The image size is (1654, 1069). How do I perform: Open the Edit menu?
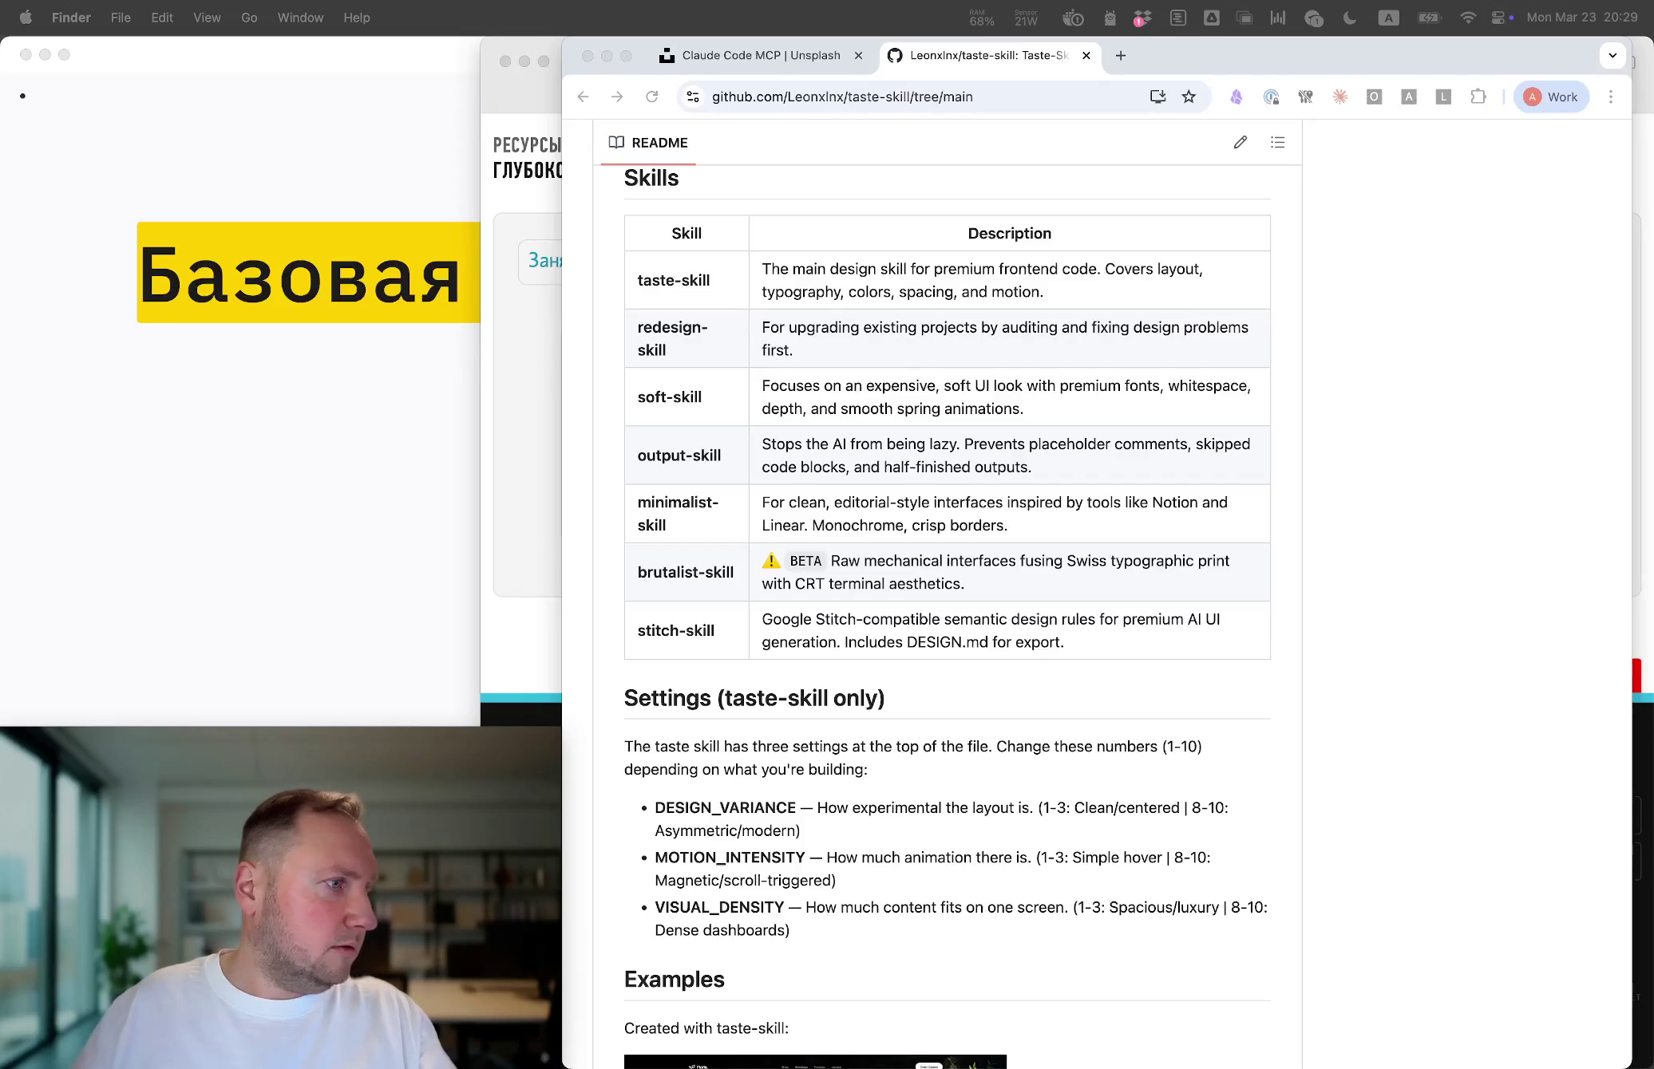click(162, 18)
